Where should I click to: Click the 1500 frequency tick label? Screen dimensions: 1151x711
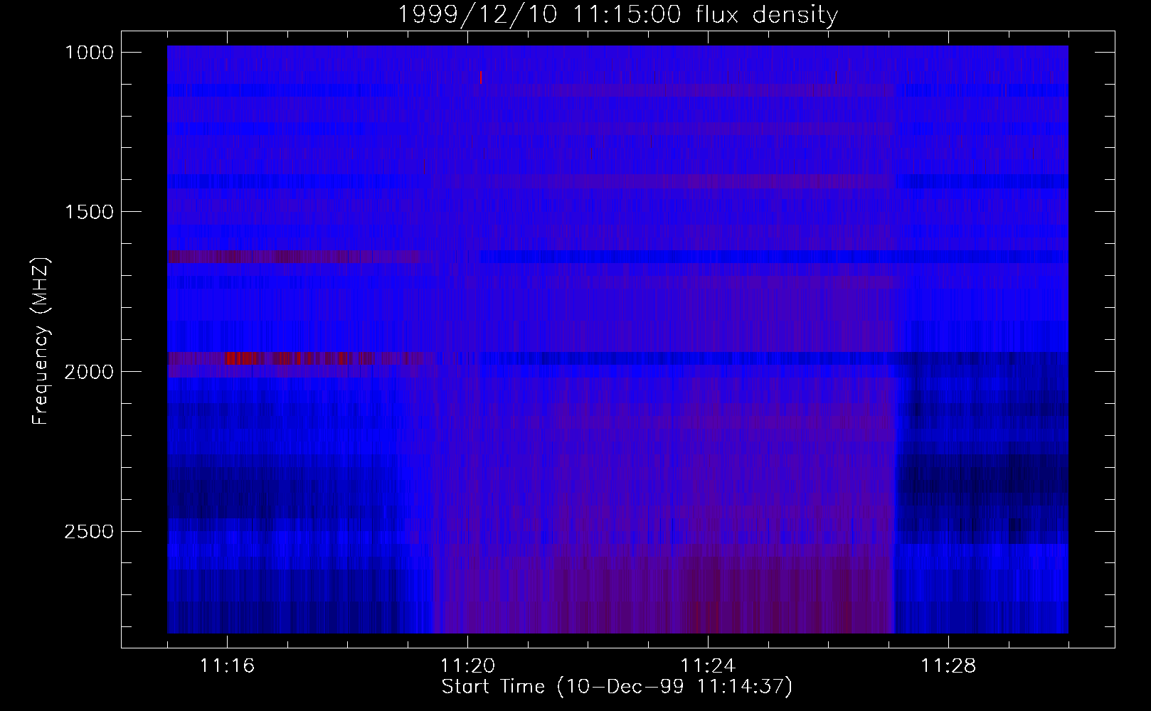point(90,212)
